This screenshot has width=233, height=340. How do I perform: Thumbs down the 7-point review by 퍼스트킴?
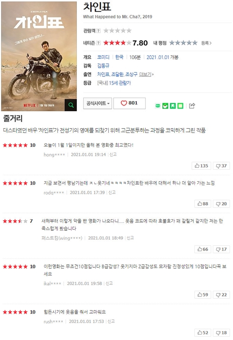click(221, 249)
